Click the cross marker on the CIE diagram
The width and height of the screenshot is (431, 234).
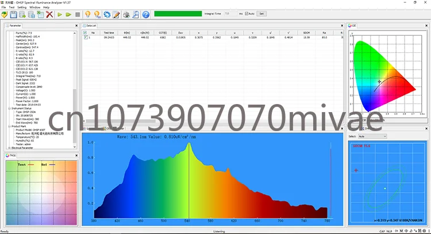click(379, 82)
